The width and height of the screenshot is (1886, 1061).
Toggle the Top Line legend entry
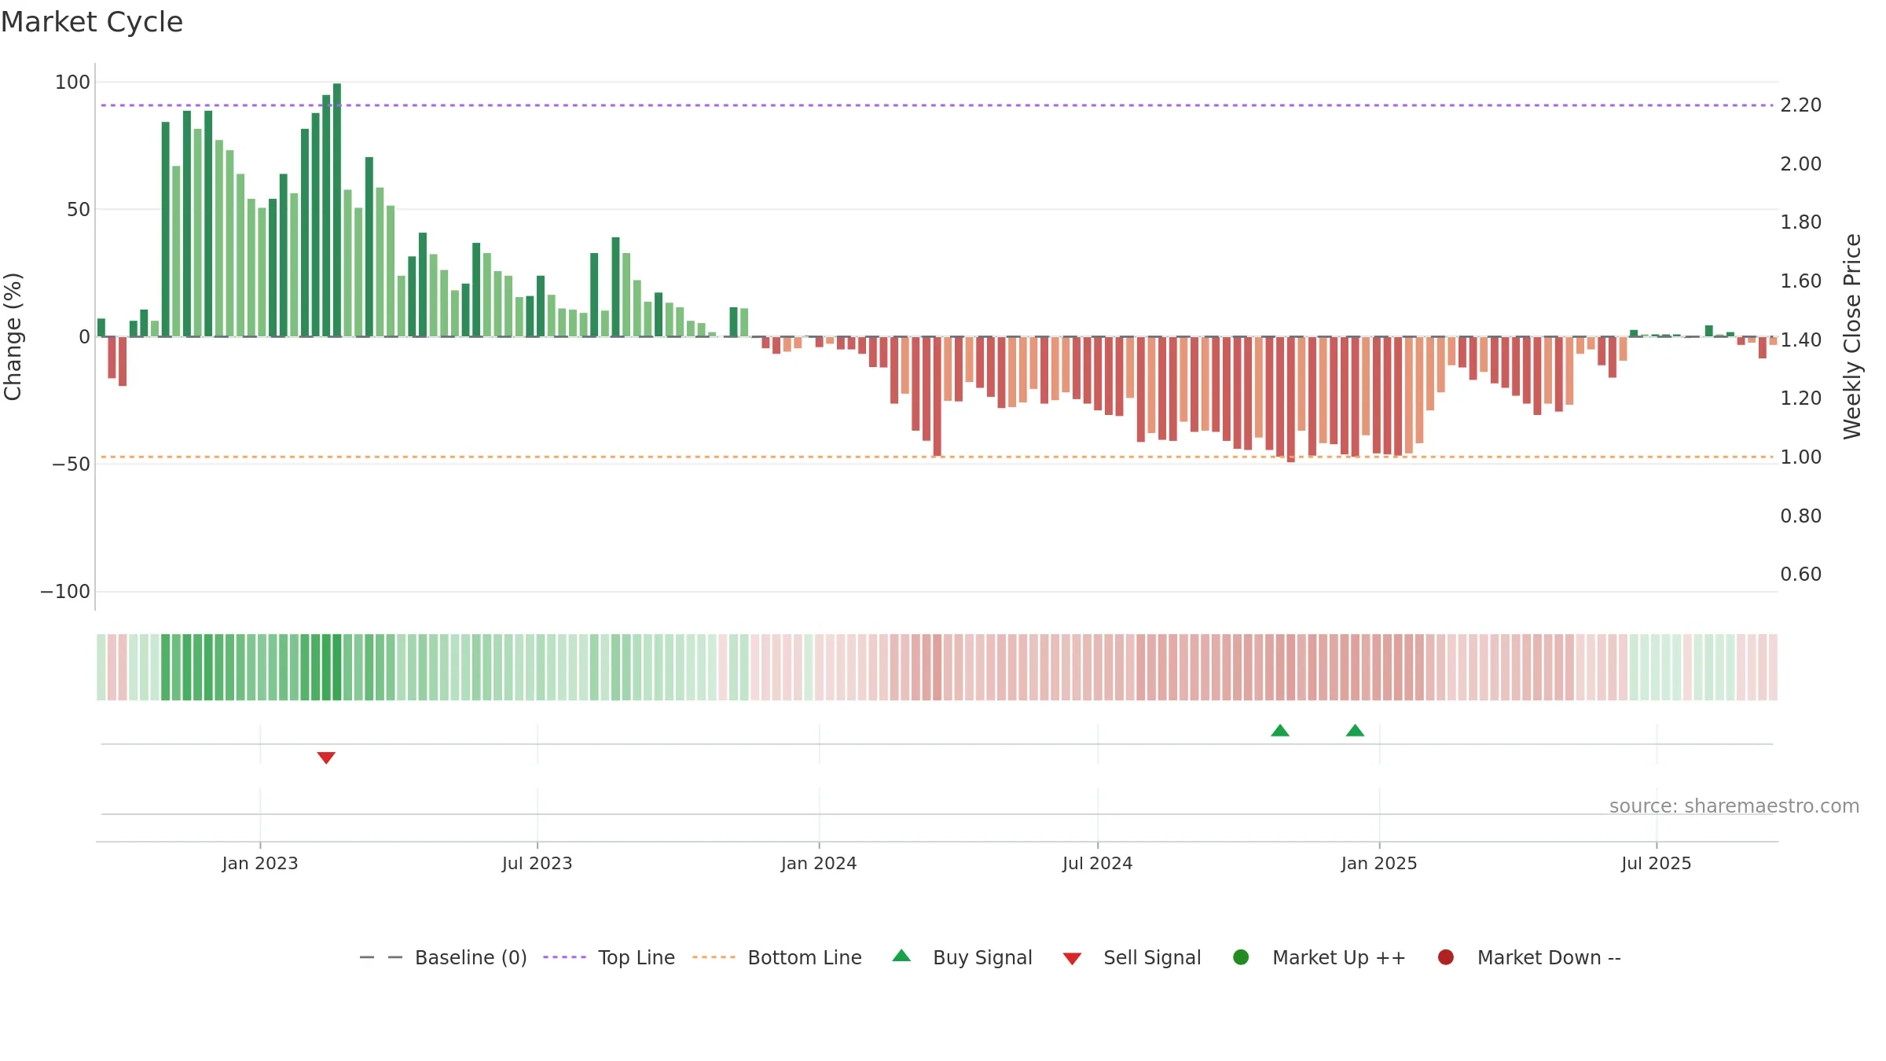[x=609, y=957]
